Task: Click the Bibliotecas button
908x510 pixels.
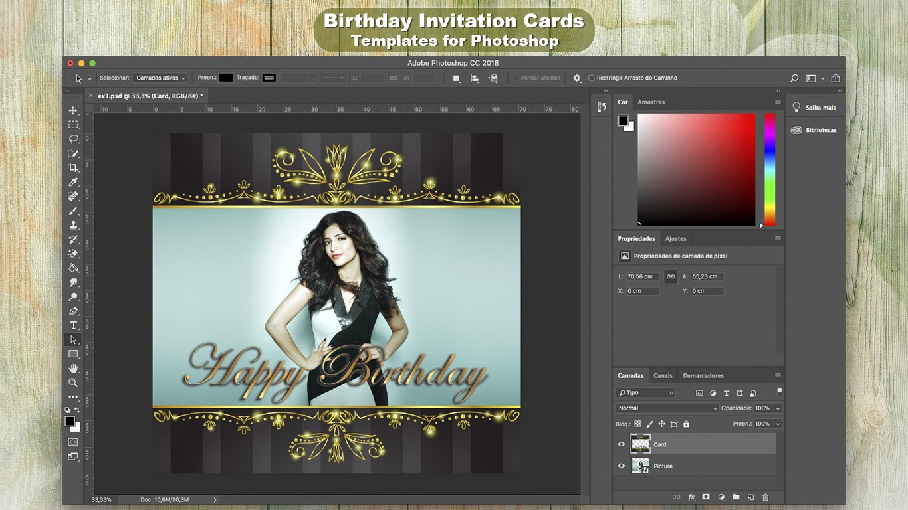Action: (x=814, y=130)
